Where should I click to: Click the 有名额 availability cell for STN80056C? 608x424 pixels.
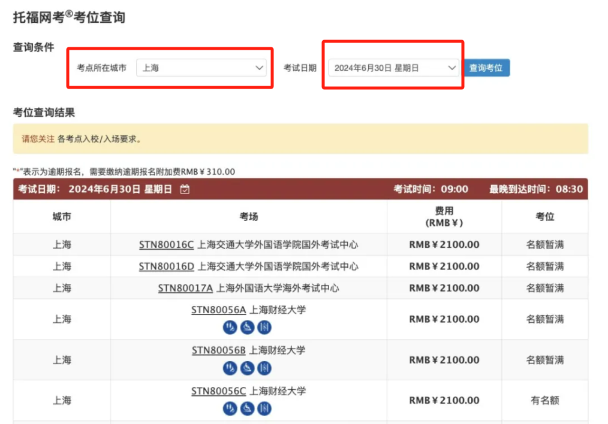coord(544,400)
